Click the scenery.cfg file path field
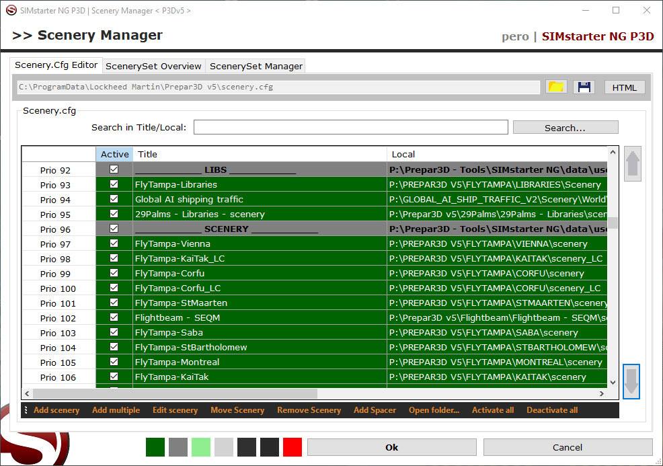This screenshot has height=466, width=663. pos(278,87)
